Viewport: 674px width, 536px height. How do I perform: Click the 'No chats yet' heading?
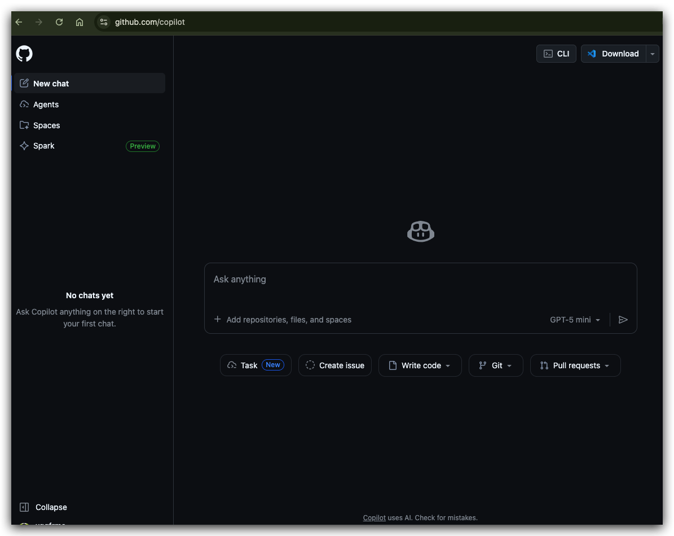point(90,295)
